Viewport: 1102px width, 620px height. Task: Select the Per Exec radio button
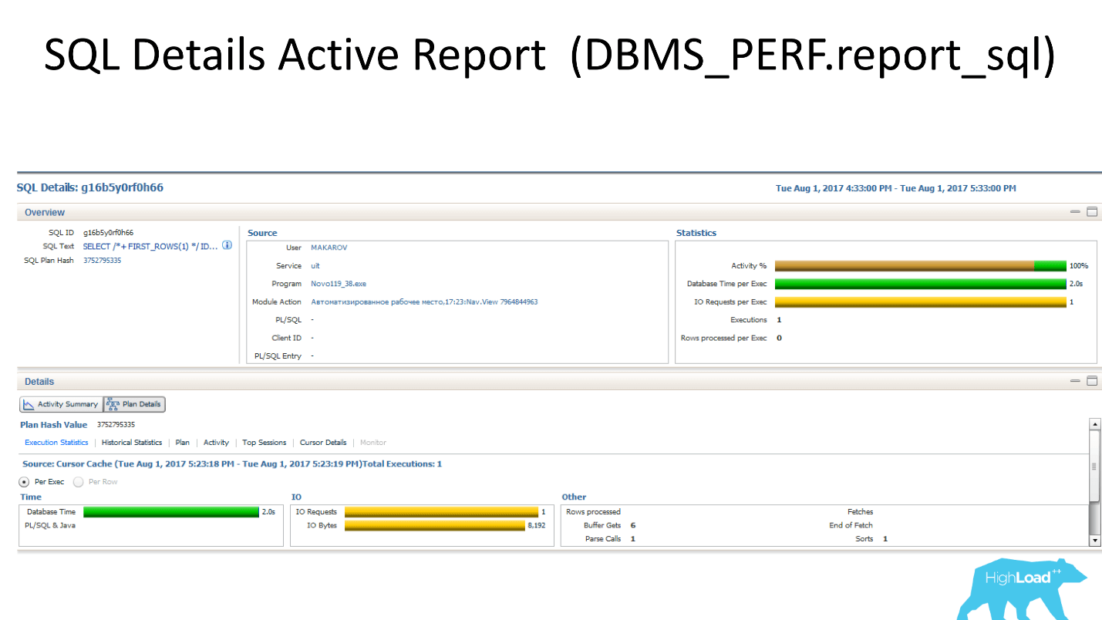[x=25, y=482]
